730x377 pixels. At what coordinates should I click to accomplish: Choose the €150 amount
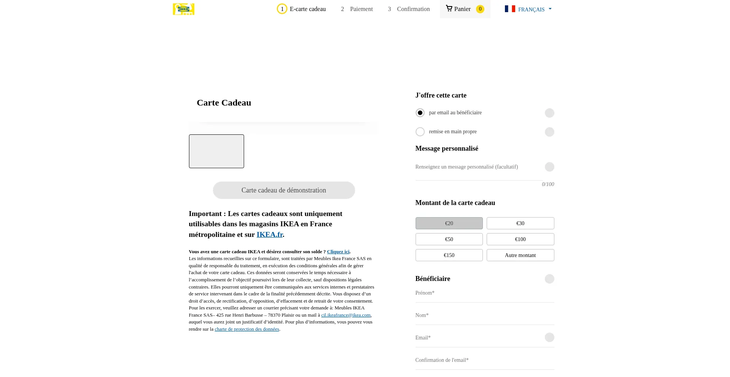449,255
